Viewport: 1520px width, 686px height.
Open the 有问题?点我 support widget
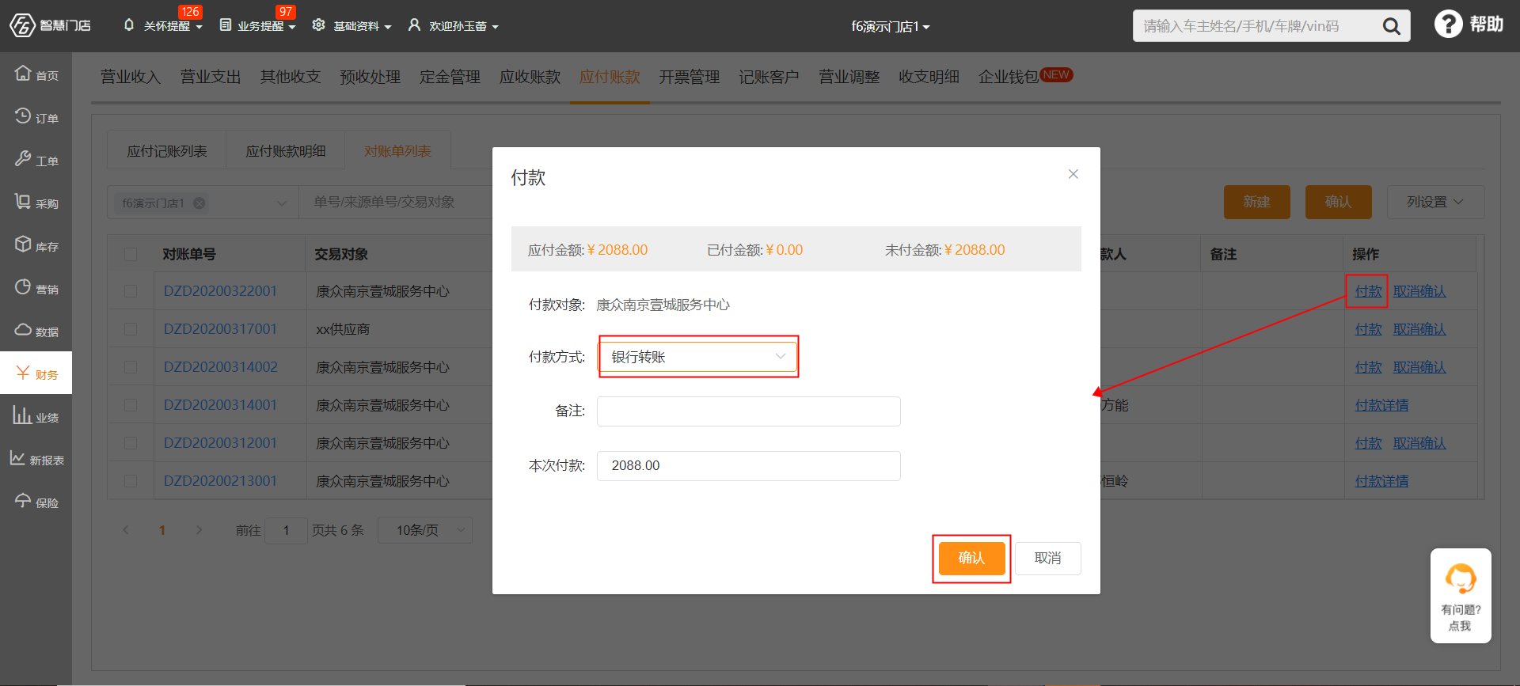click(1461, 596)
